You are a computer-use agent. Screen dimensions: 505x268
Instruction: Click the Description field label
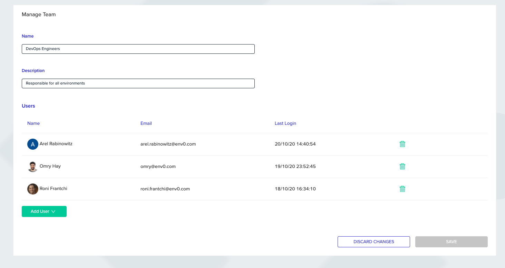pos(33,71)
